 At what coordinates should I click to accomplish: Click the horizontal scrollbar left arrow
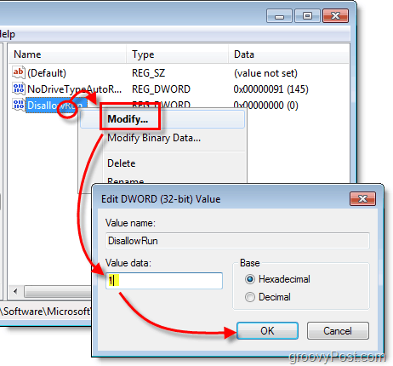(x=15, y=291)
